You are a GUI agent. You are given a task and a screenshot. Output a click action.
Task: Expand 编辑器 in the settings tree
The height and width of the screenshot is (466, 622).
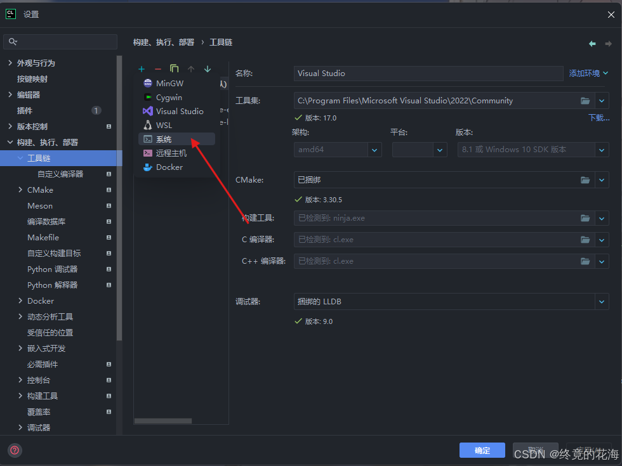[x=10, y=94]
